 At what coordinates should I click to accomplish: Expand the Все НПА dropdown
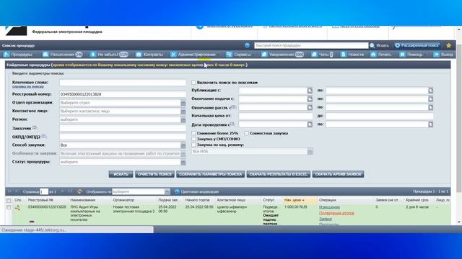pyautogui.click(x=310, y=152)
